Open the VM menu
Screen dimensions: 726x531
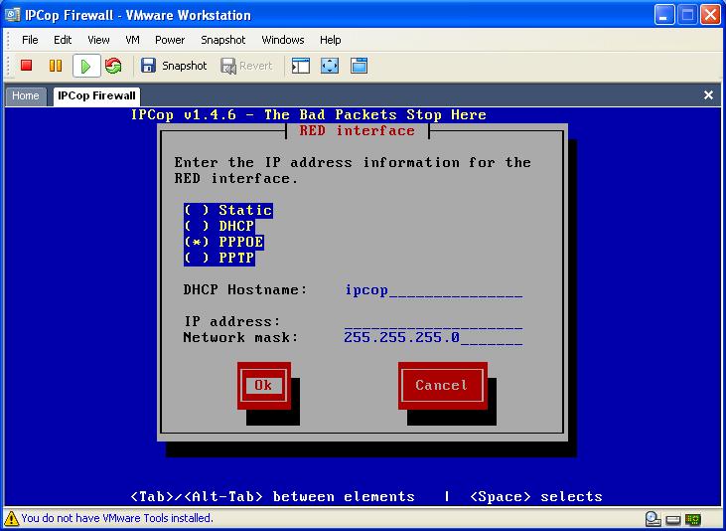click(x=132, y=40)
